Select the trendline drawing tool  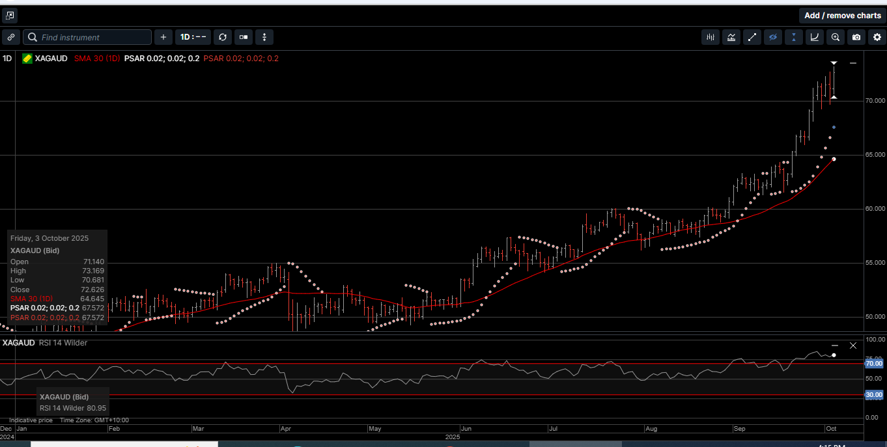752,38
